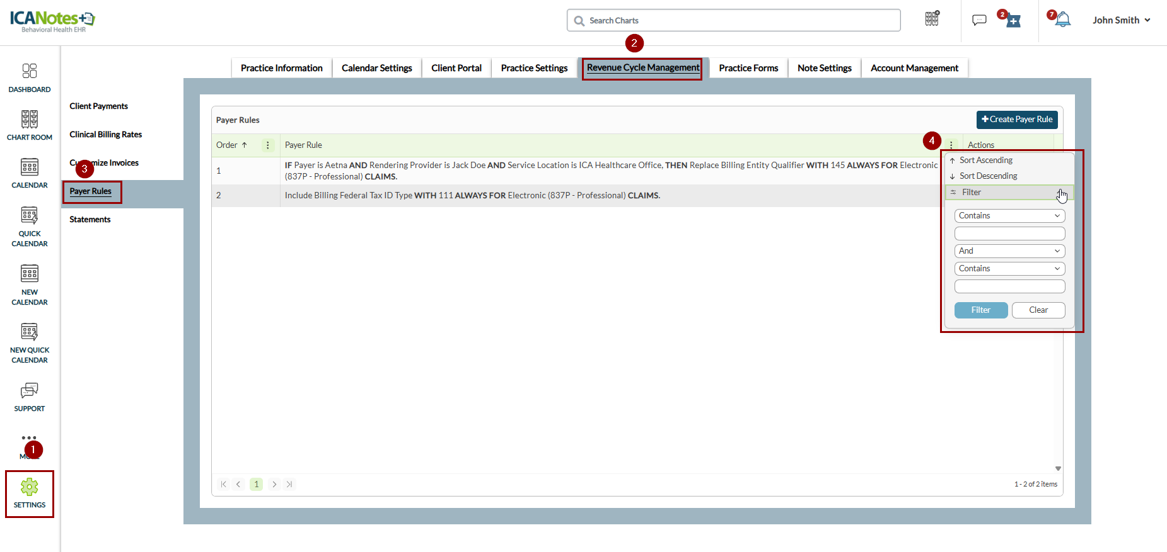Open the Settings gear icon
This screenshot has height=552, width=1167.
30,487
